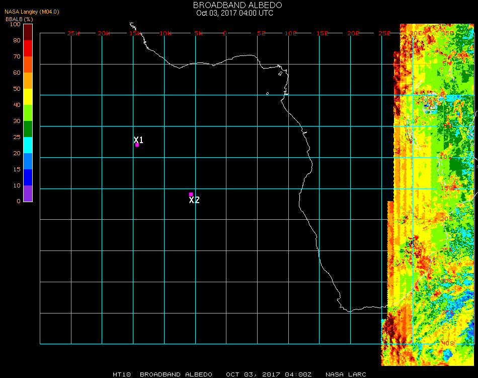Choose the purple 0-10% colorbar swatch
This screenshot has width=478, height=378.
[x=28, y=194]
